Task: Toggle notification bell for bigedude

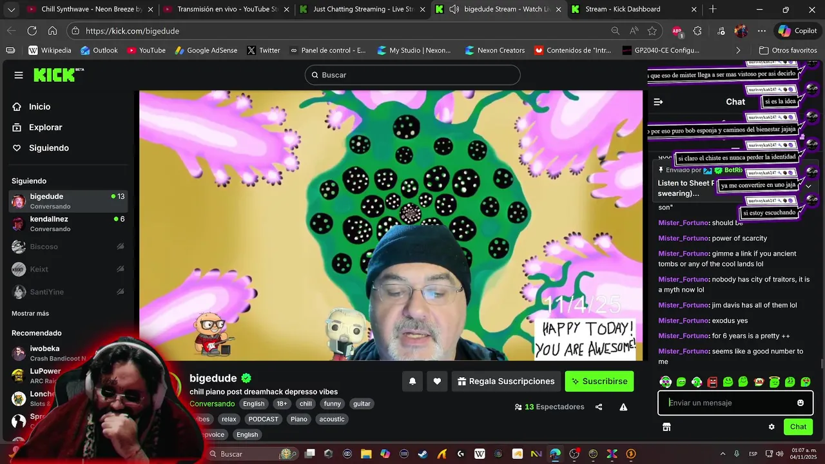Action: tap(412, 382)
